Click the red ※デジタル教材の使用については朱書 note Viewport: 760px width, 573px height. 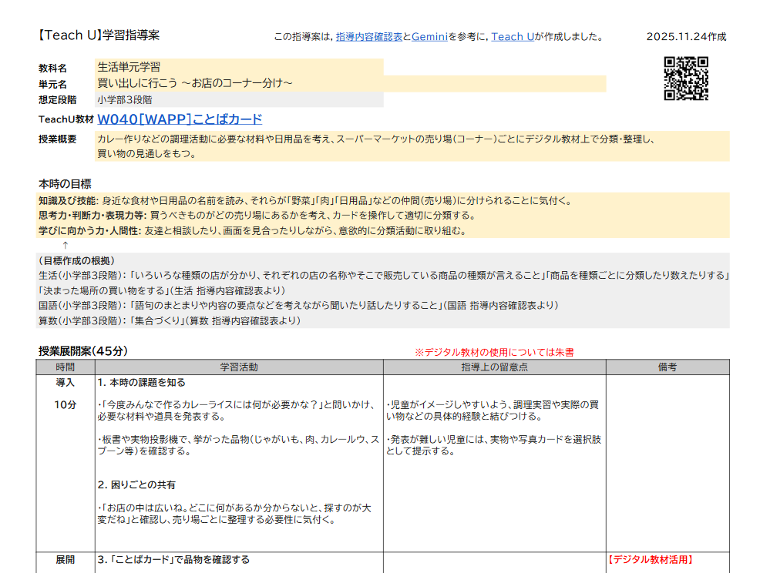(494, 352)
